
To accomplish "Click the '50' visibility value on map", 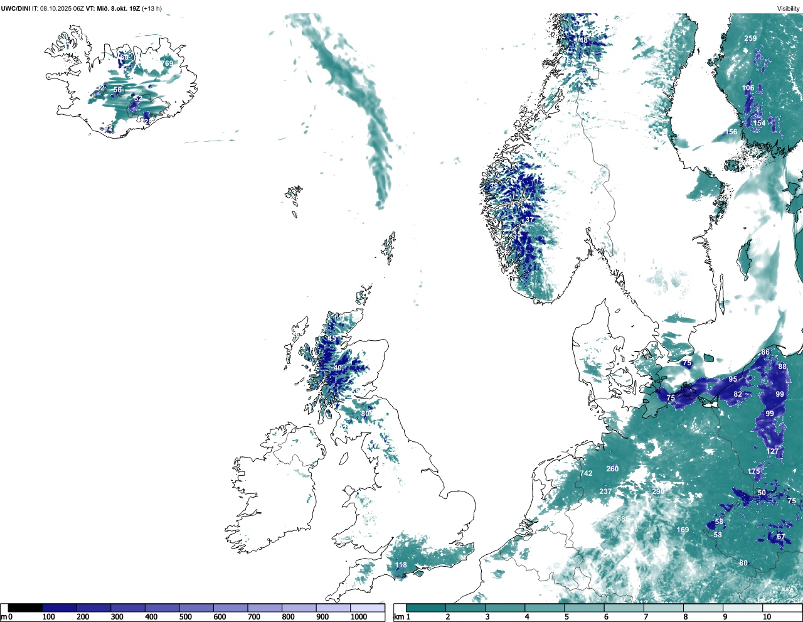I will coord(762,493).
